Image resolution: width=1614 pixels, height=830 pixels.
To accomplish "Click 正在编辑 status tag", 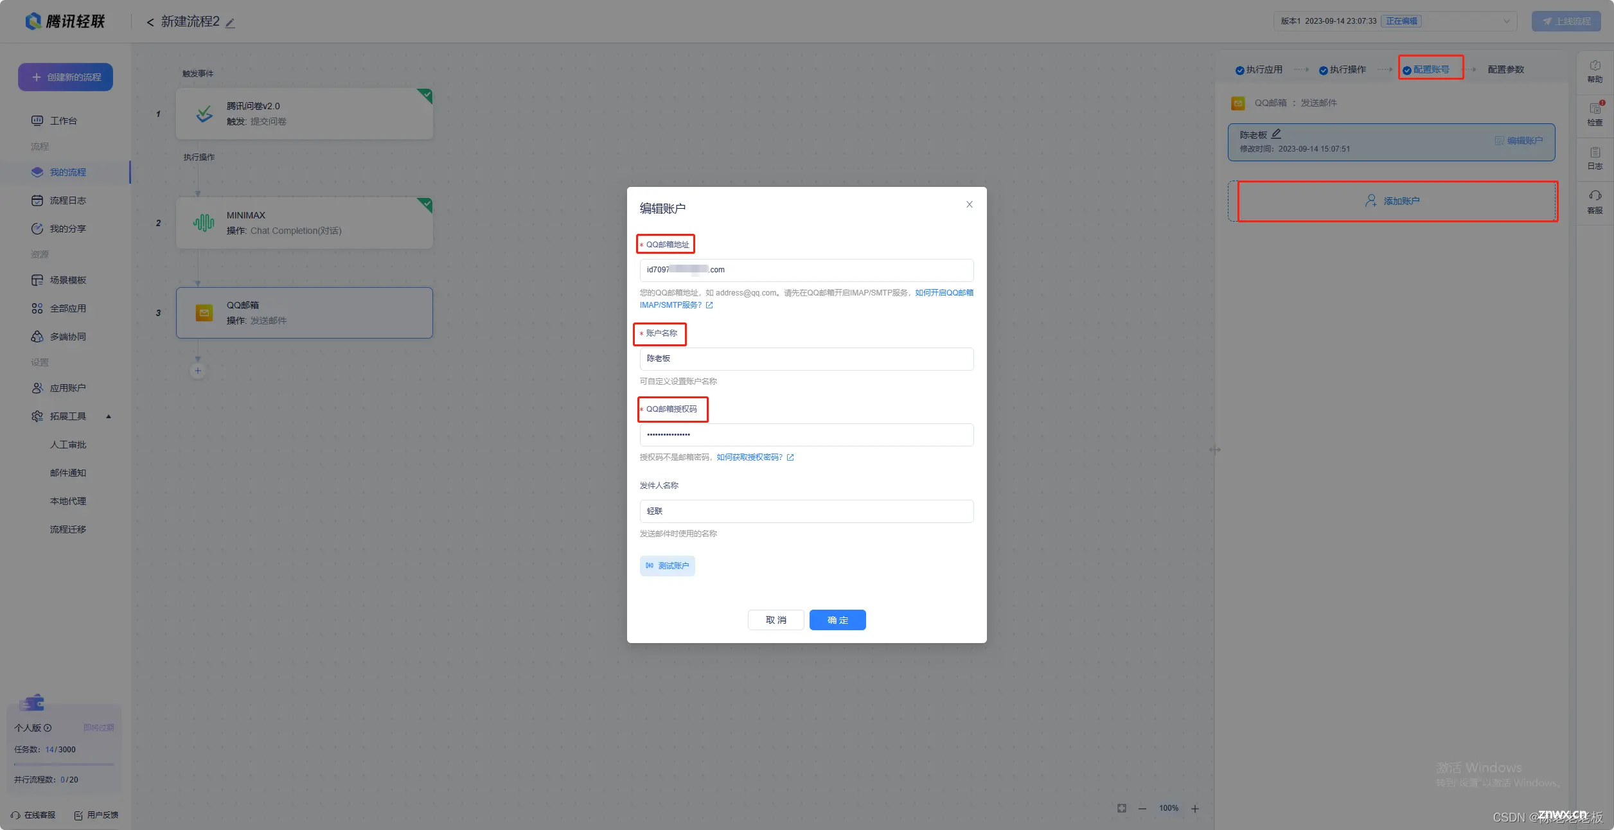I will click(x=1401, y=21).
